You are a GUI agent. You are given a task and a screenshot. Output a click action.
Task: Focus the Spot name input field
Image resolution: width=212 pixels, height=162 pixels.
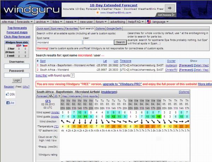[x=59, y=42]
